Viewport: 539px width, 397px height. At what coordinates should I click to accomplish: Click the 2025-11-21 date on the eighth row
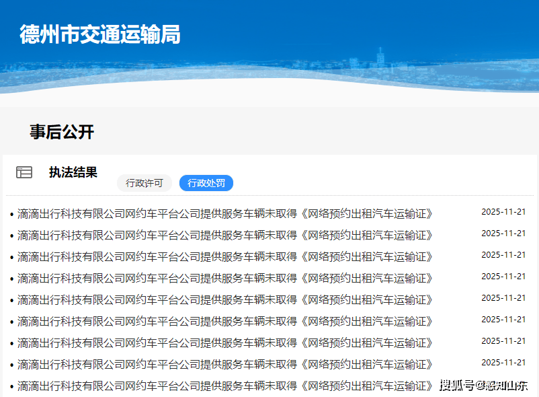pyautogui.click(x=503, y=363)
